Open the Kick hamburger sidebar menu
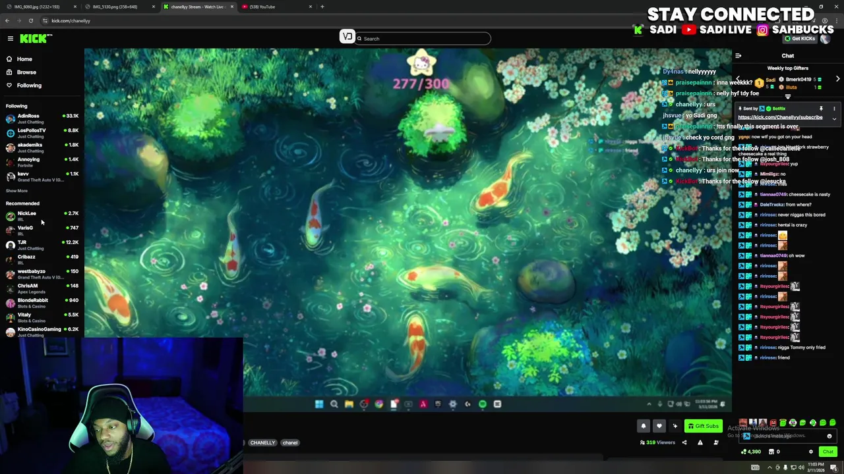The width and height of the screenshot is (844, 474). click(x=11, y=39)
